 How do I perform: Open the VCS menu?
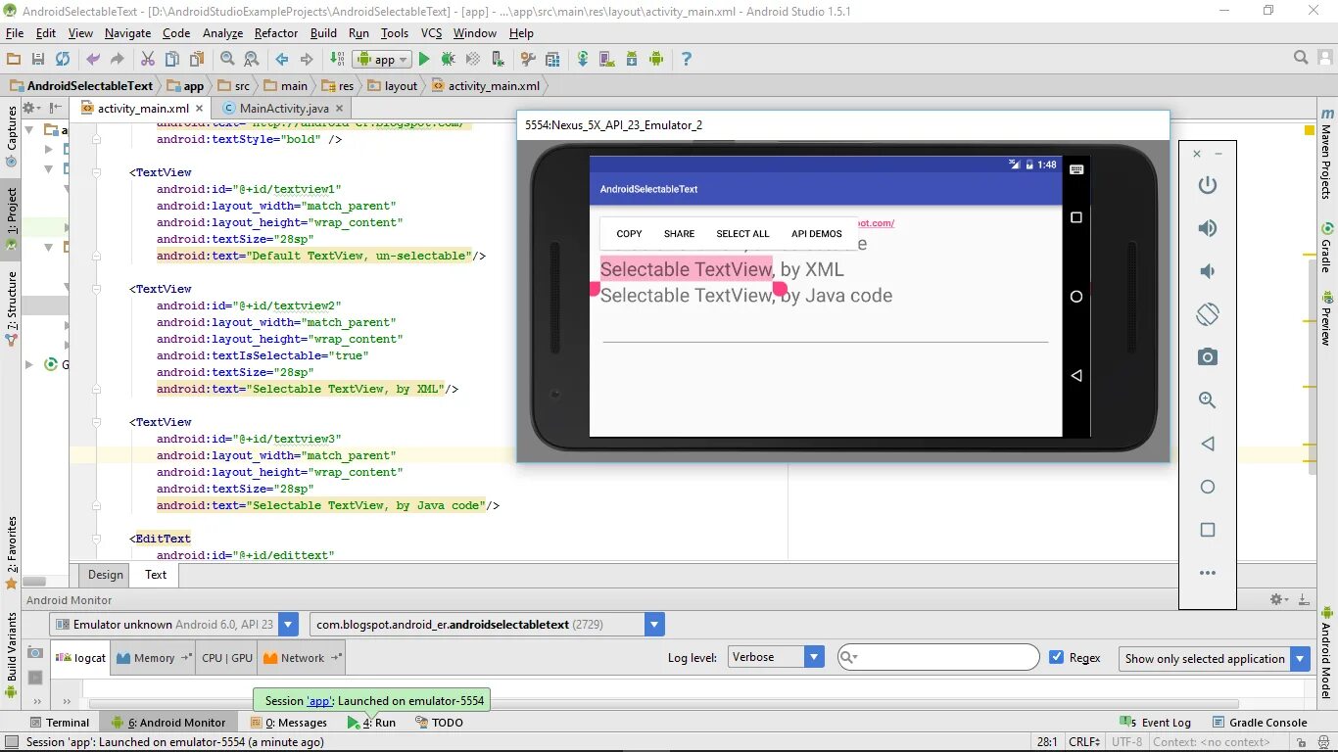[432, 32]
